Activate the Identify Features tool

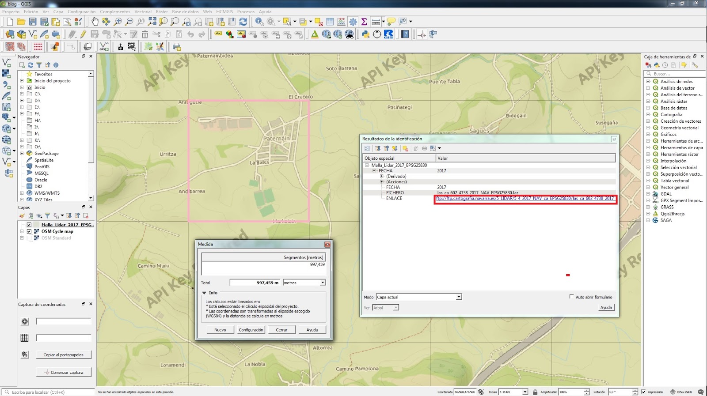259,22
